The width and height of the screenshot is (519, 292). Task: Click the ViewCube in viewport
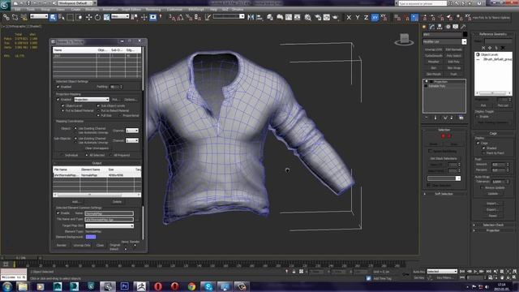pyautogui.click(x=404, y=40)
